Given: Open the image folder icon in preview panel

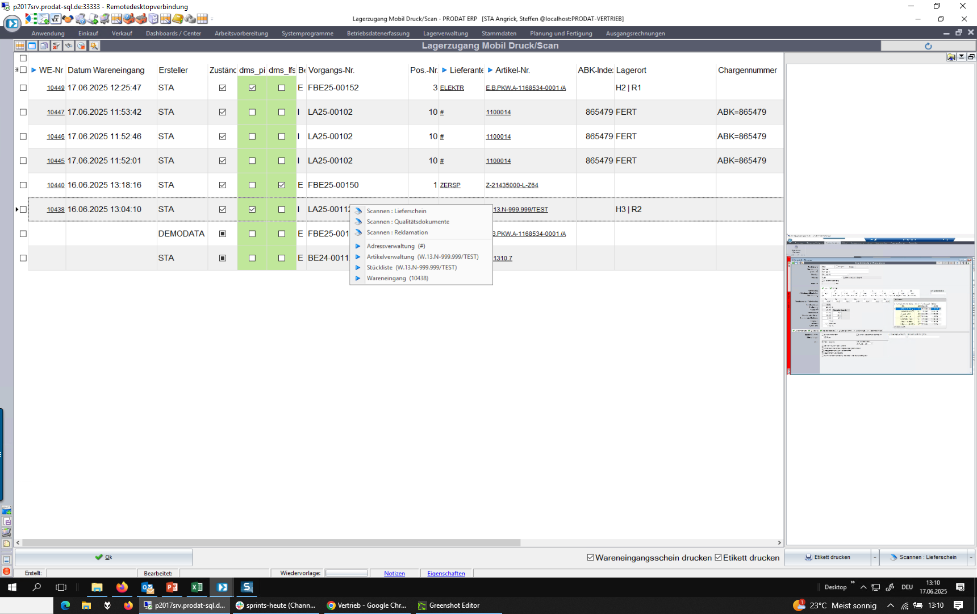Looking at the screenshot, I should [x=951, y=57].
